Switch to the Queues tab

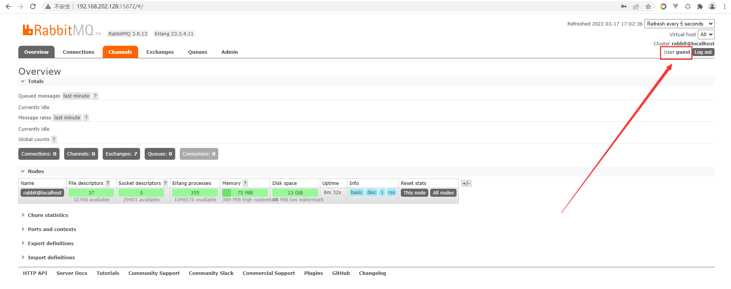tap(198, 52)
